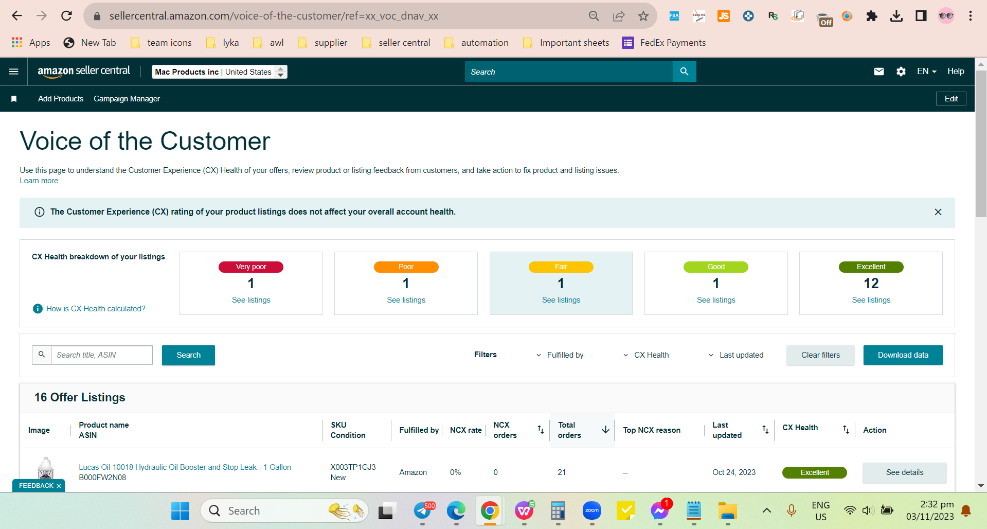Screen dimensions: 987x529
Task: Click the share page icon in address bar
Action: [619, 16]
